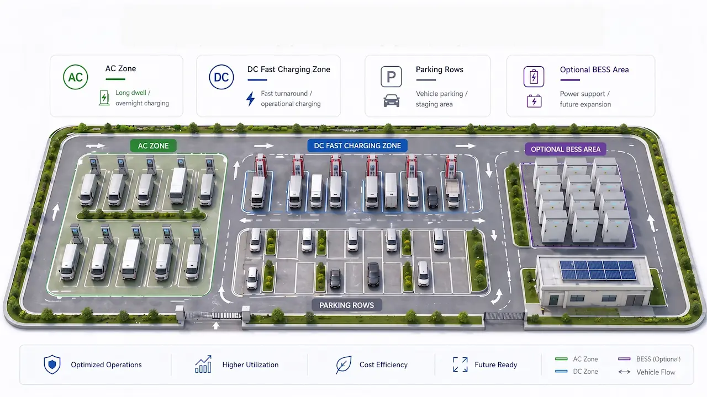Select the DC FAST CHARGING ZONE label
This screenshot has height=397, width=707.
pos(357,146)
